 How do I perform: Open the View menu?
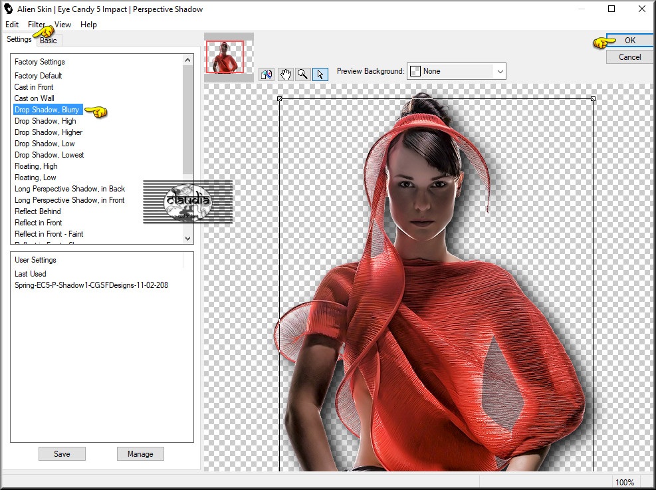coord(62,25)
